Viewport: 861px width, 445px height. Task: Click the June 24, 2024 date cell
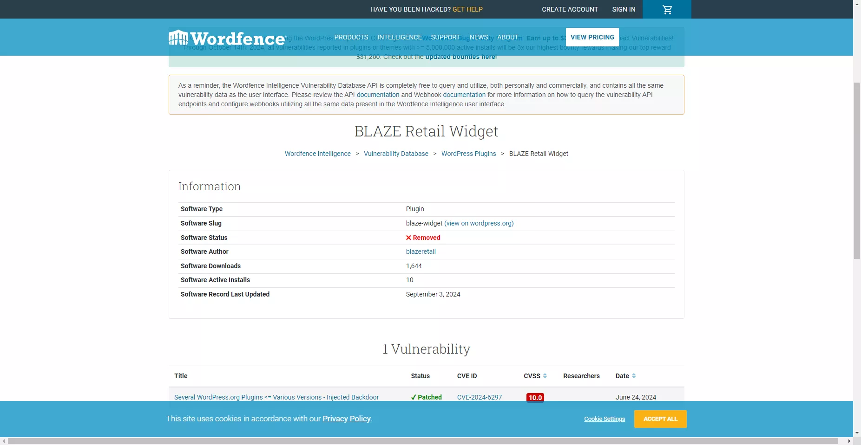(x=636, y=397)
